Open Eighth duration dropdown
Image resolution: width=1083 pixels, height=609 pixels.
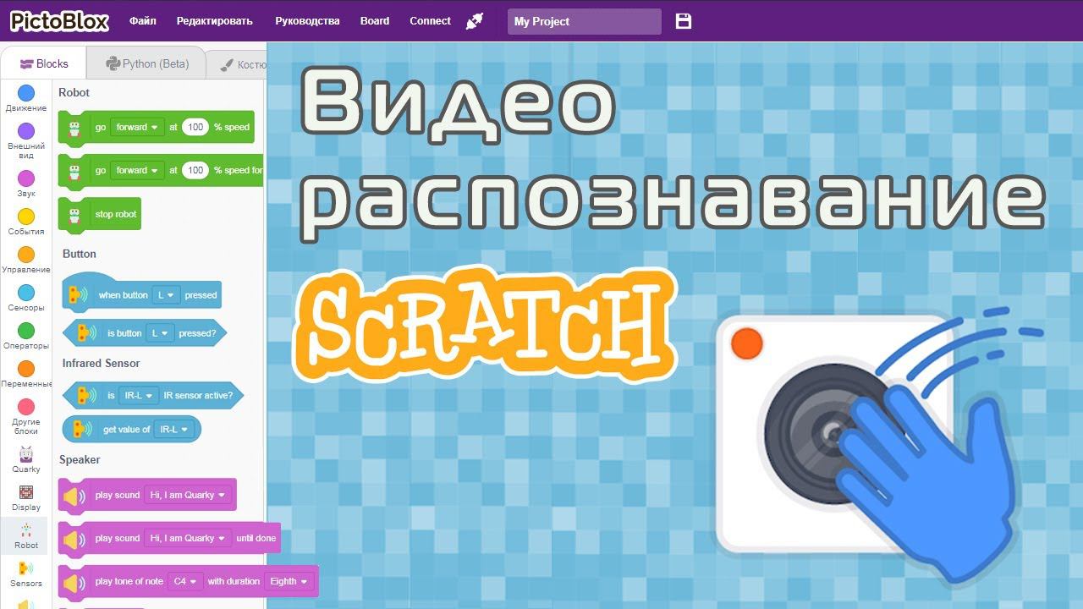[289, 581]
